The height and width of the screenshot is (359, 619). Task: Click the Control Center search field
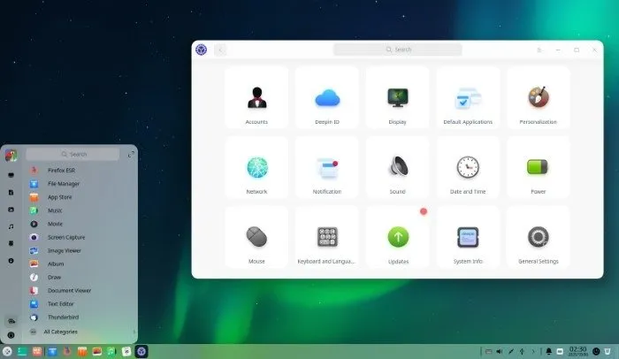point(398,50)
